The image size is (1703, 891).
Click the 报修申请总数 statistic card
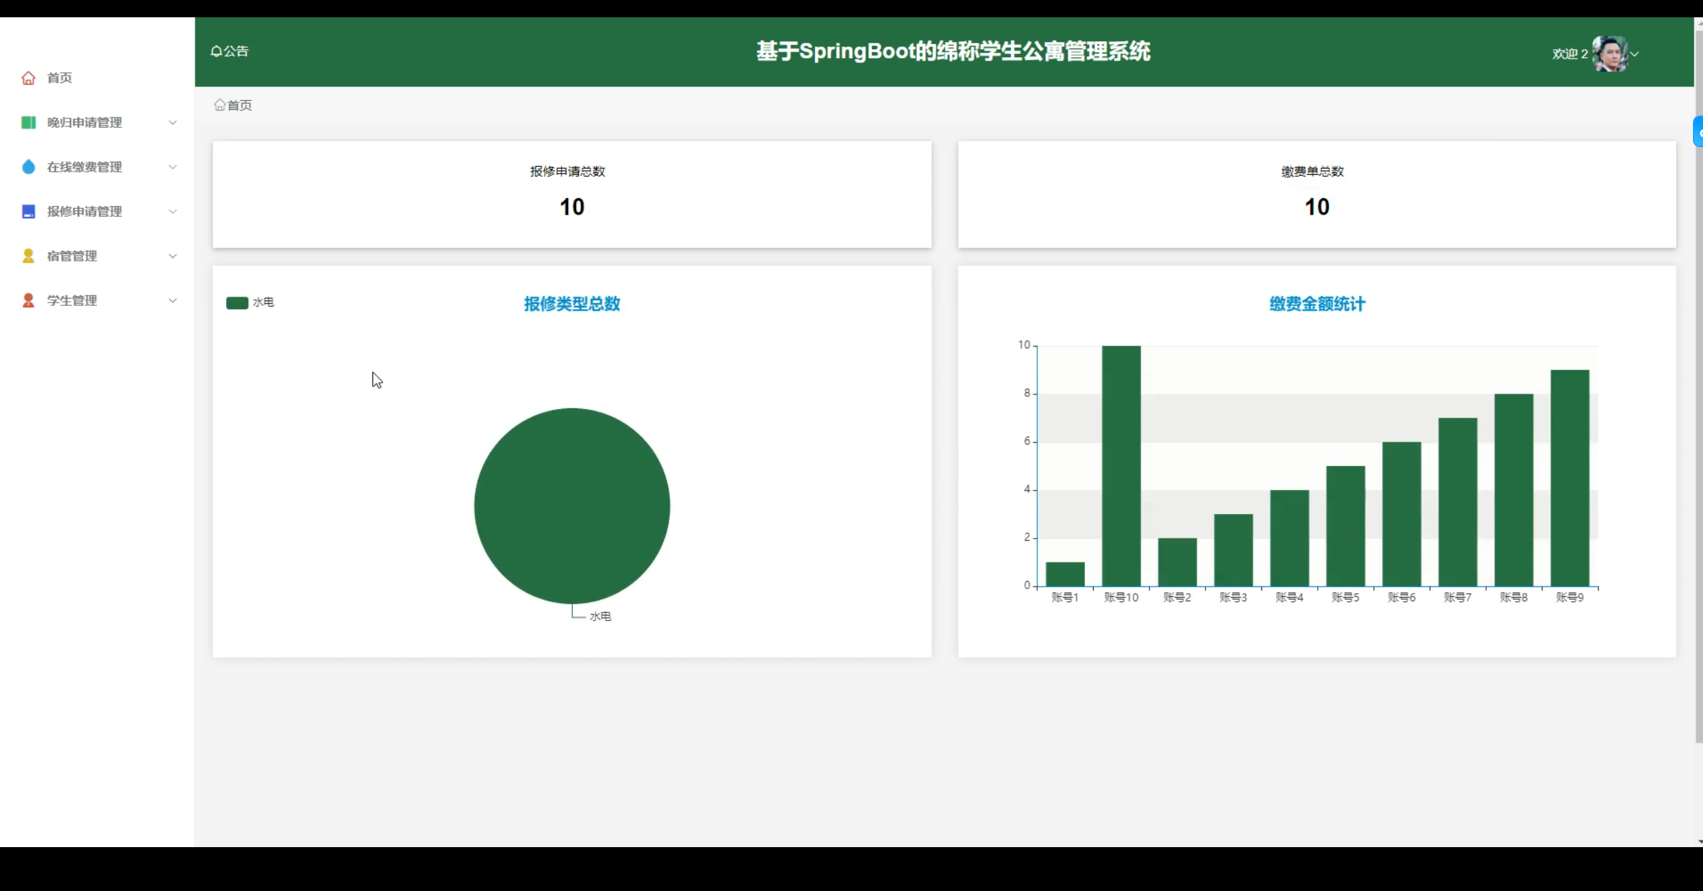(x=571, y=194)
